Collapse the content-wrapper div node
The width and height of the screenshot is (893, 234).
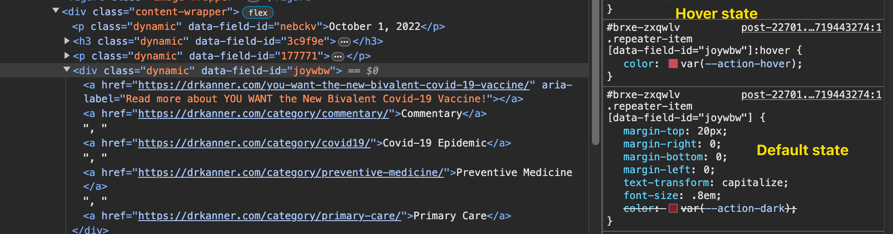pyautogui.click(x=56, y=11)
